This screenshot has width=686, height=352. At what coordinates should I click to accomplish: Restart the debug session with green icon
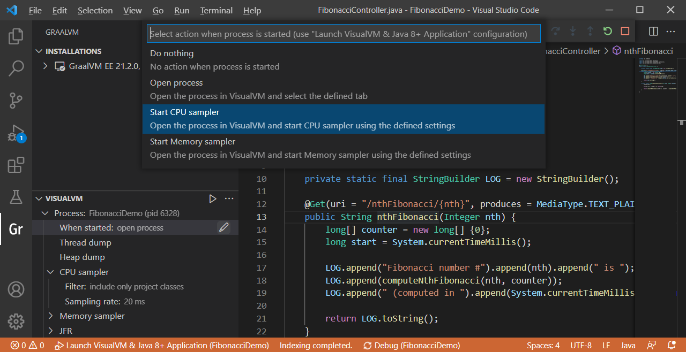click(607, 31)
